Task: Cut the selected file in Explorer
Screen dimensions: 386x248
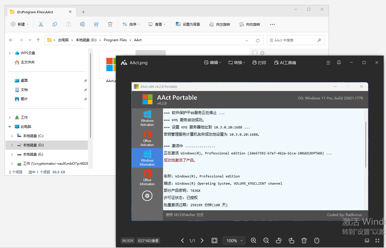Action: (x=41, y=24)
